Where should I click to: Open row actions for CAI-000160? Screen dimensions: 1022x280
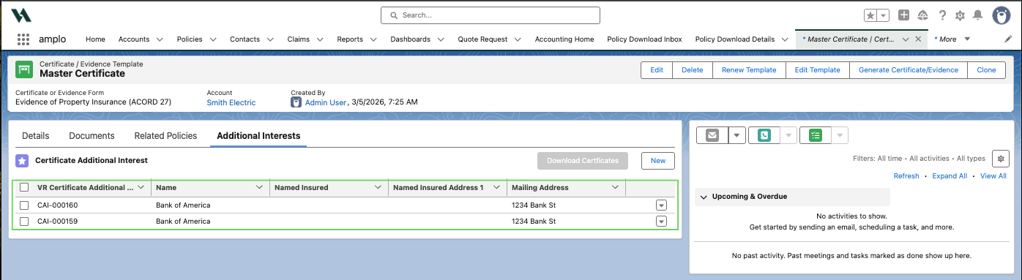pyautogui.click(x=661, y=205)
